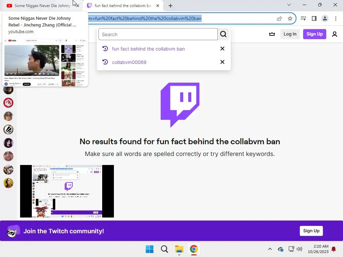
Task: Open Windows taskbar Search
Action: click(x=164, y=249)
